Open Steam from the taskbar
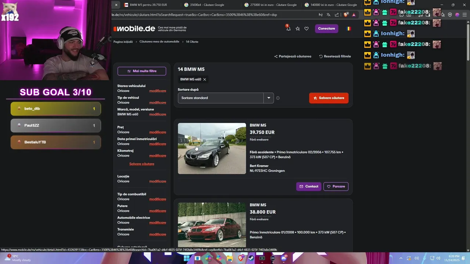Viewport: 470px width, 264px height. pyautogui.click(x=251, y=258)
